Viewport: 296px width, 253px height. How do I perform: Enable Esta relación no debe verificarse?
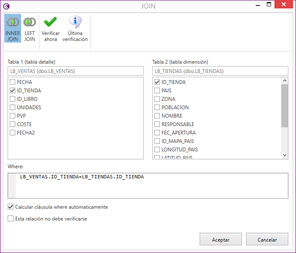[x=11, y=219]
